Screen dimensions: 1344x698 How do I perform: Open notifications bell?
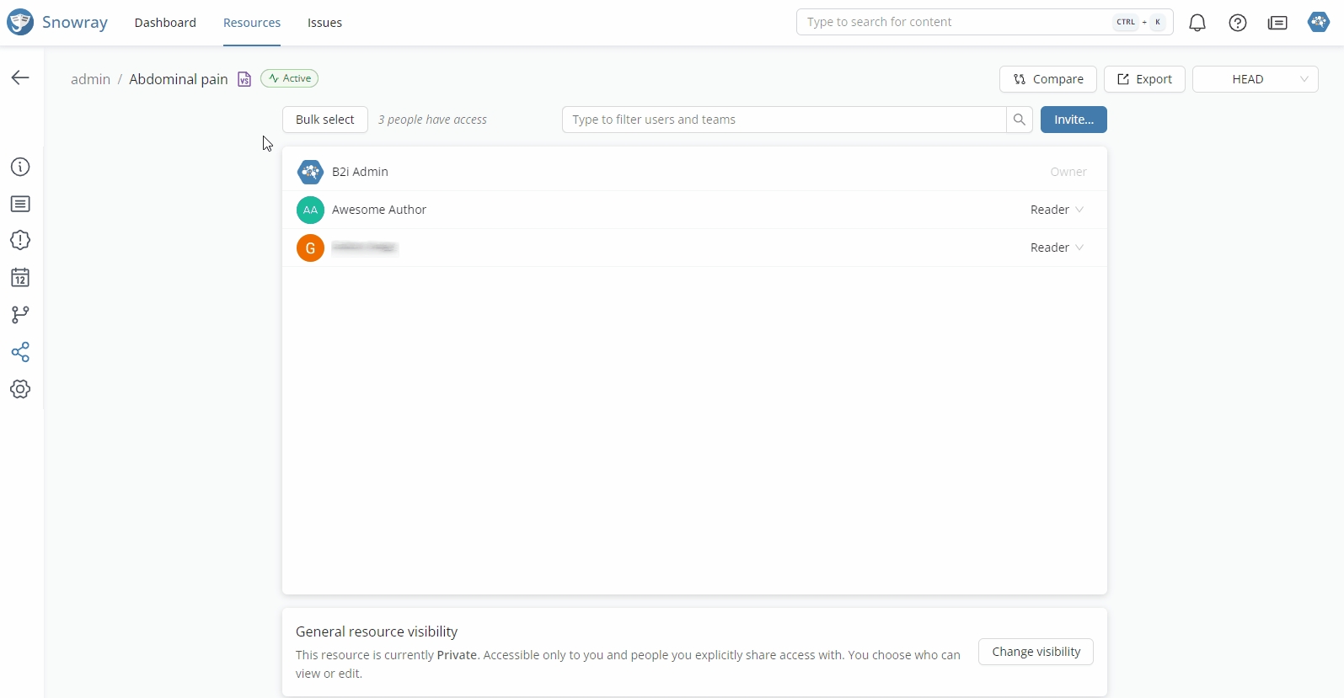coord(1197,23)
